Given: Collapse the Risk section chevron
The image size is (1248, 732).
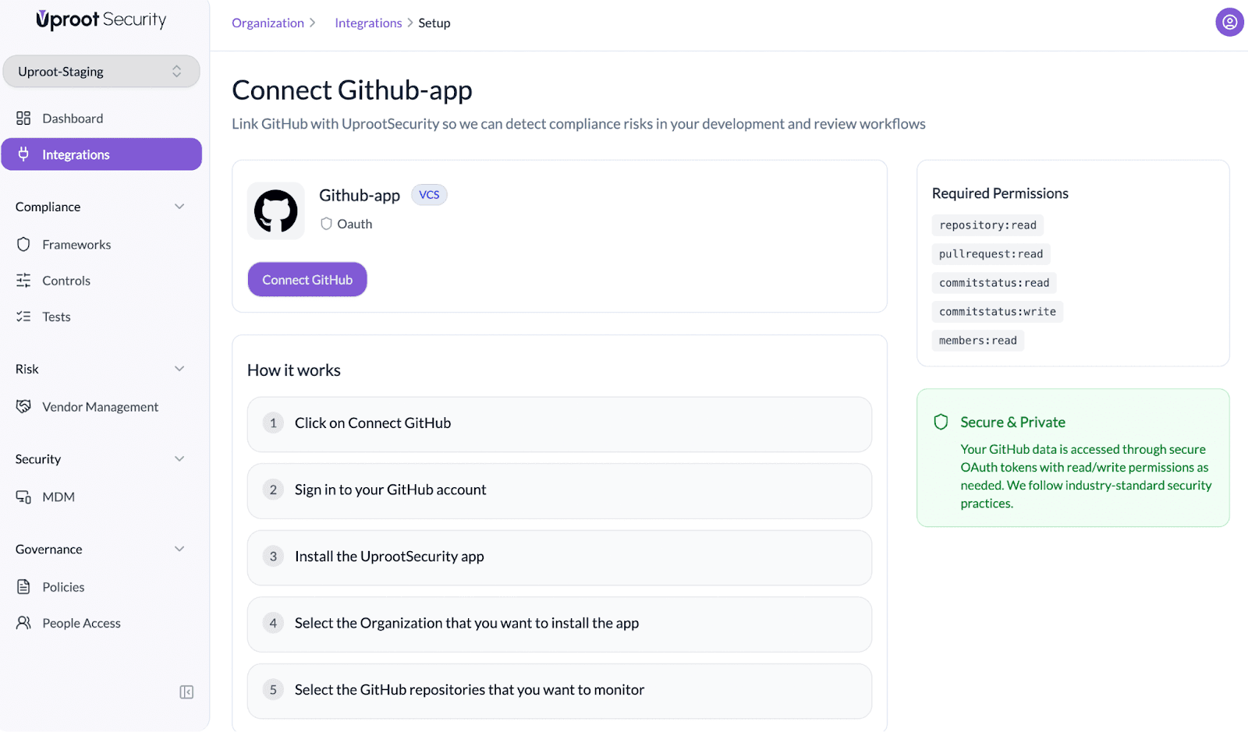Looking at the screenshot, I should click(x=179, y=369).
